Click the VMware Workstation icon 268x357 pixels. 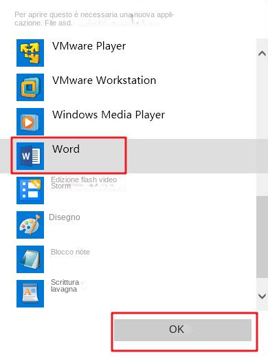[30, 87]
